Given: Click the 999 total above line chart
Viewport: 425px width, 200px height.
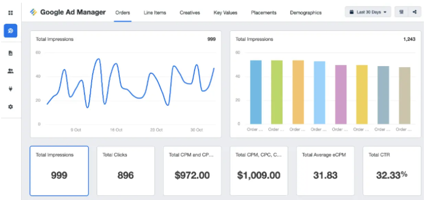Looking at the screenshot, I should pyautogui.click(x=211, y=39).
